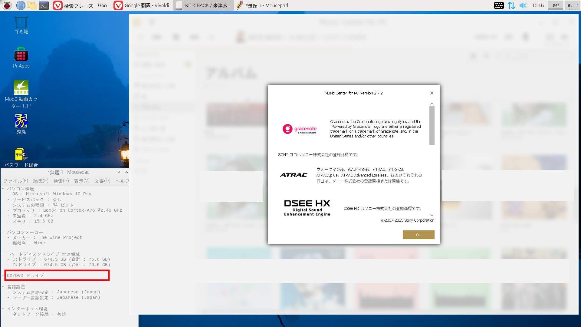Click the dialog's scroll up arrow
The image size is (581, 327).
pyautogui.click(x=432, y=104)
